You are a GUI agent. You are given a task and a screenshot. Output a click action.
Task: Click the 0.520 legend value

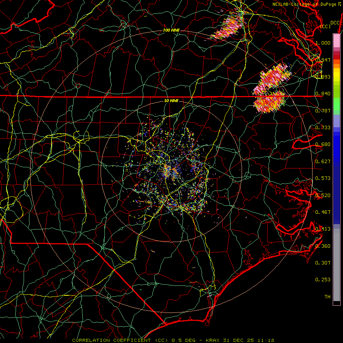(x=323, y=196)
